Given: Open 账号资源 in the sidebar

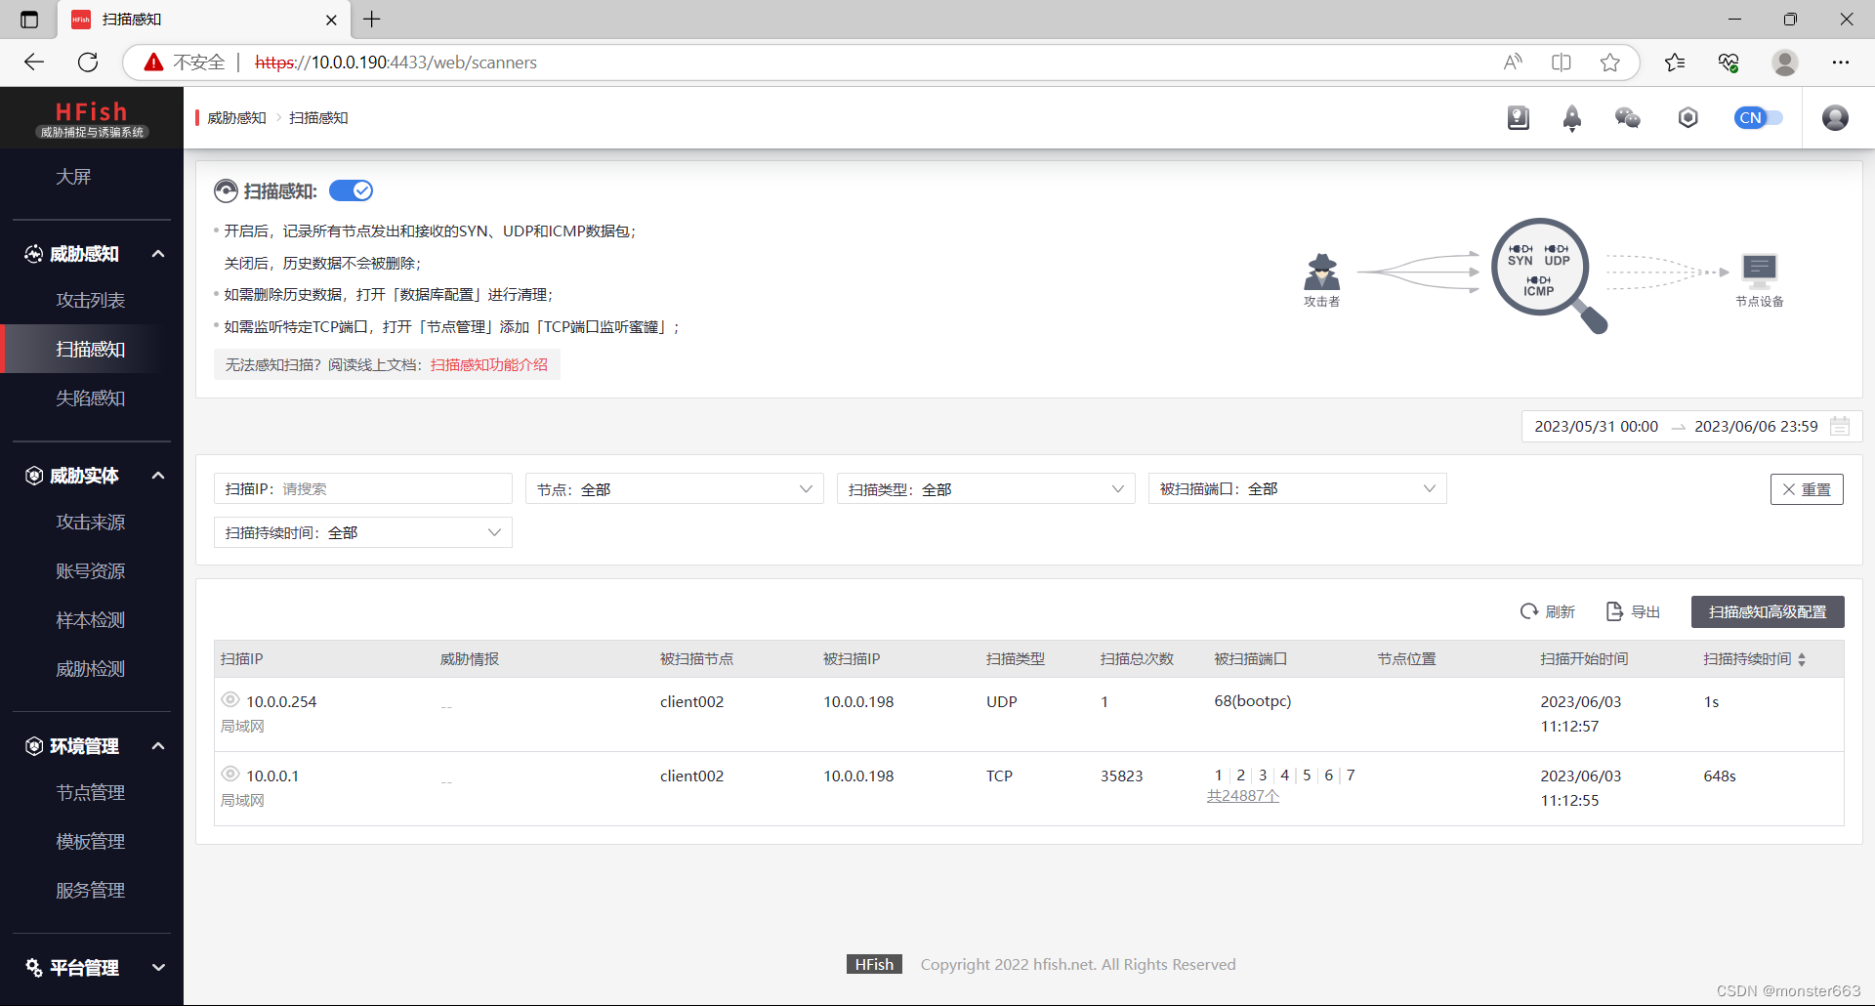Looking at the screenshot, I should [x=91, y=570].
